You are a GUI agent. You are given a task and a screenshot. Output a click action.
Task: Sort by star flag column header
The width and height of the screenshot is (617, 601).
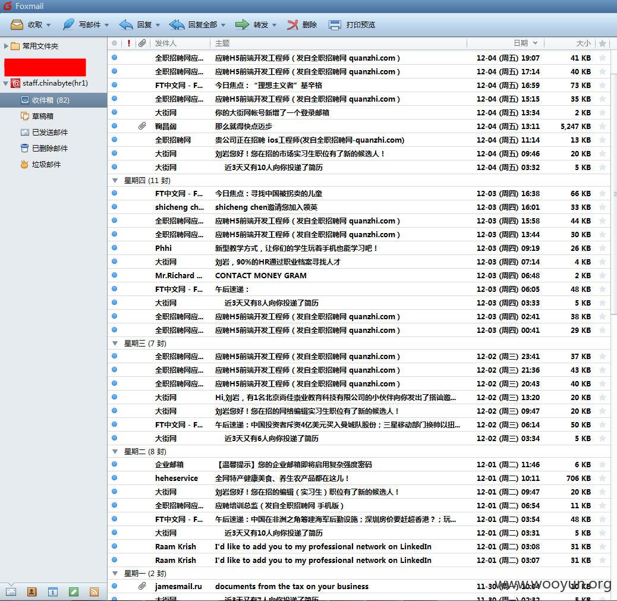tap(602, 43)
